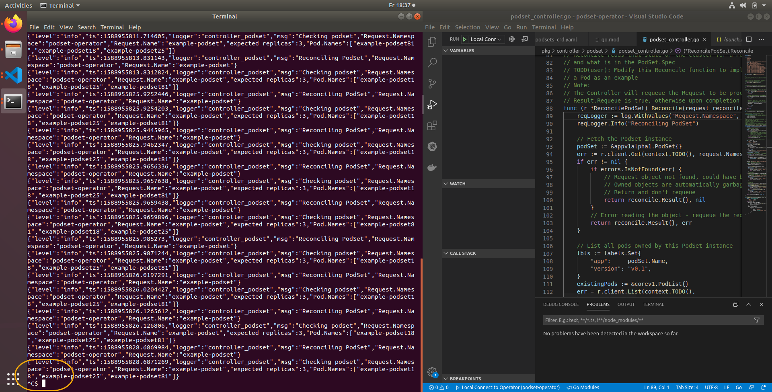
Task: Open the Manage gear at bottom of activity bar
Action: 432,372
